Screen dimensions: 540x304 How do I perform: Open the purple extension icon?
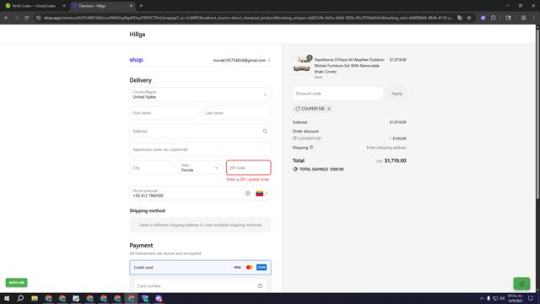coord(483,18)
